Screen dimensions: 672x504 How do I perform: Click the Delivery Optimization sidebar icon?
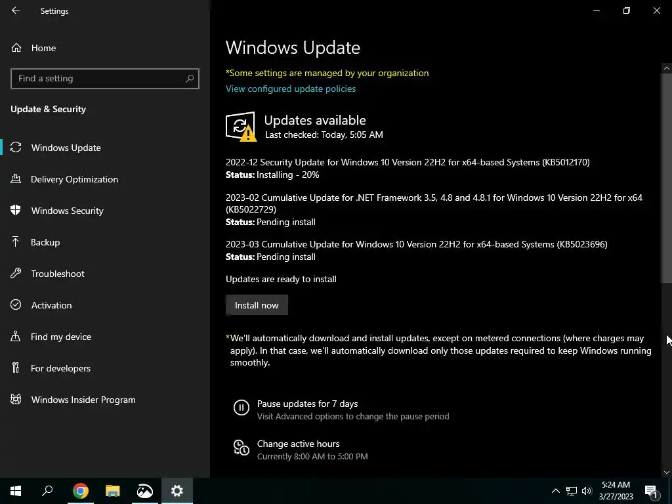(x=16, y=178)
